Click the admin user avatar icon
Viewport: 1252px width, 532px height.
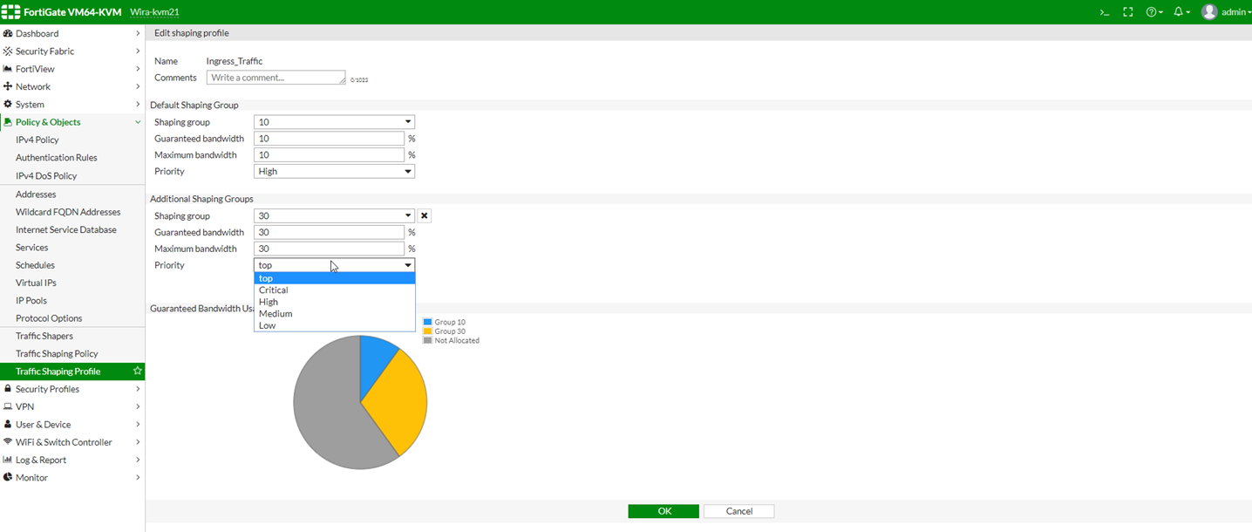point(1209,12)
